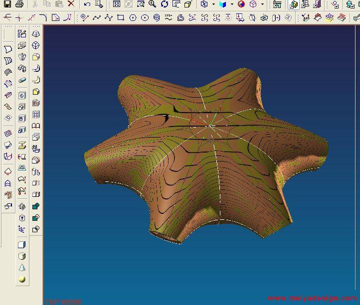This screenshot has width=360, height=305.
Task: Click the cylinder primitive icon
Action: (x=22, y=256)
